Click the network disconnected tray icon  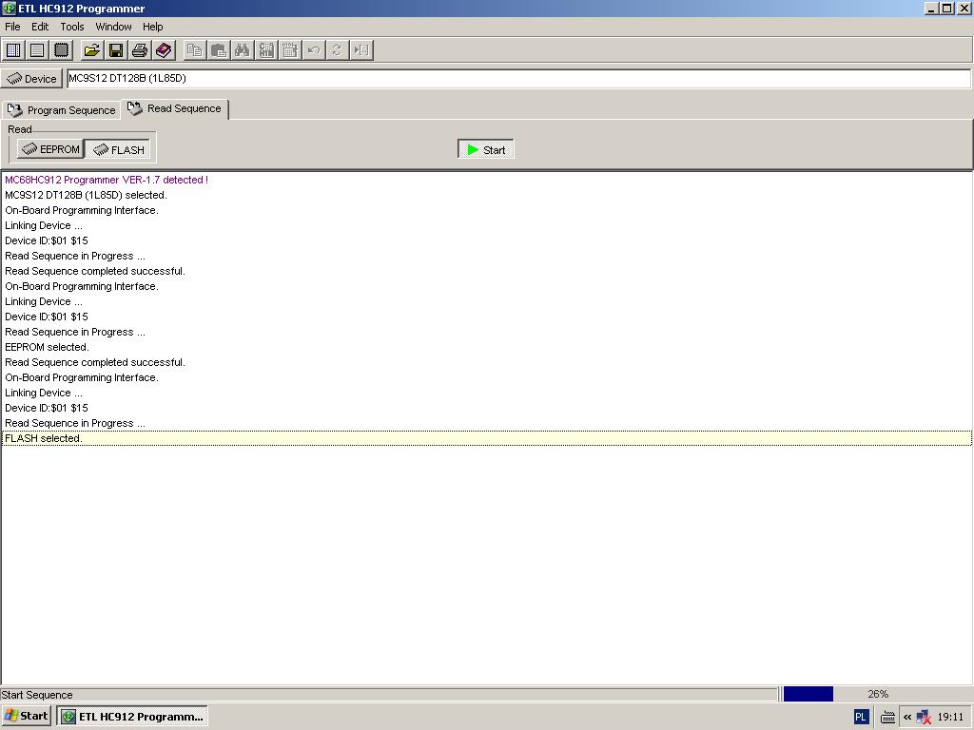coord(924,717)
